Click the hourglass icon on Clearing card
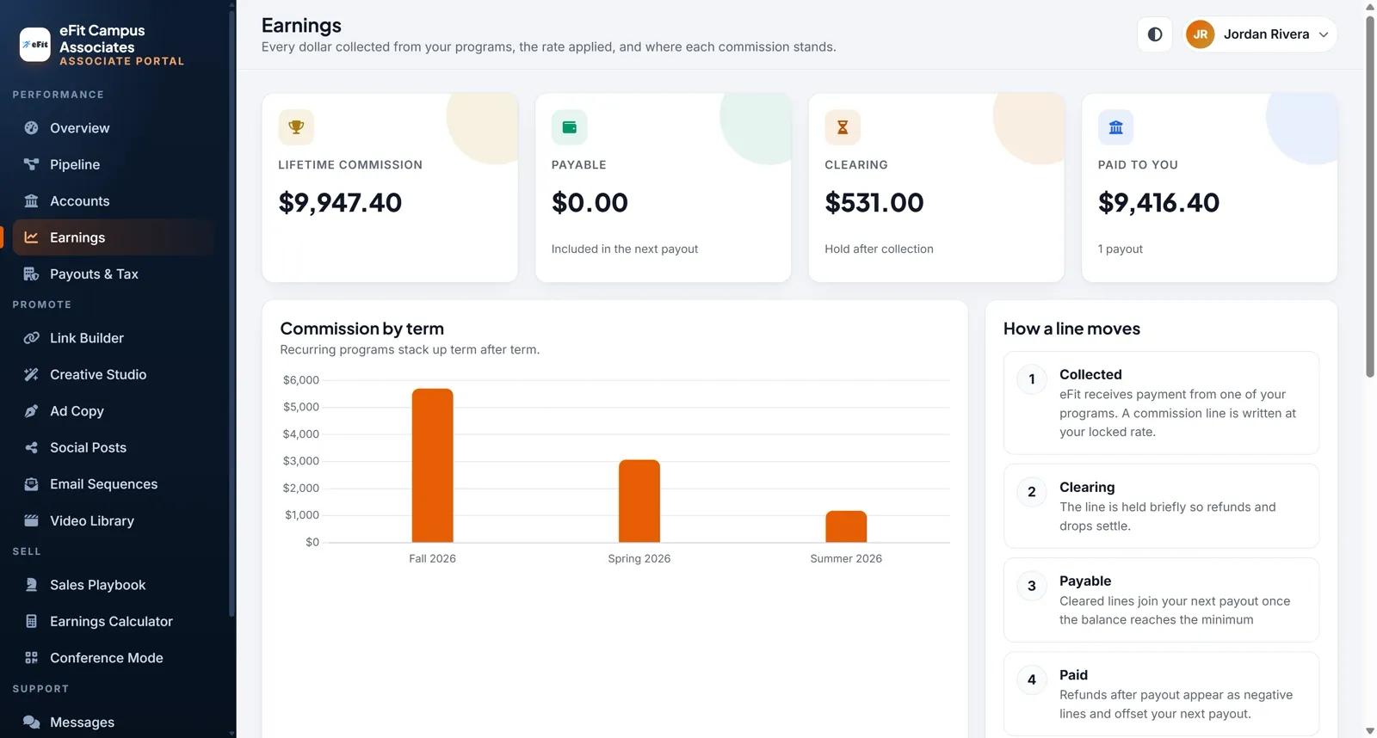Image resolution: width=1377 pixels, height=738 pixels. [x=843, y=127]
